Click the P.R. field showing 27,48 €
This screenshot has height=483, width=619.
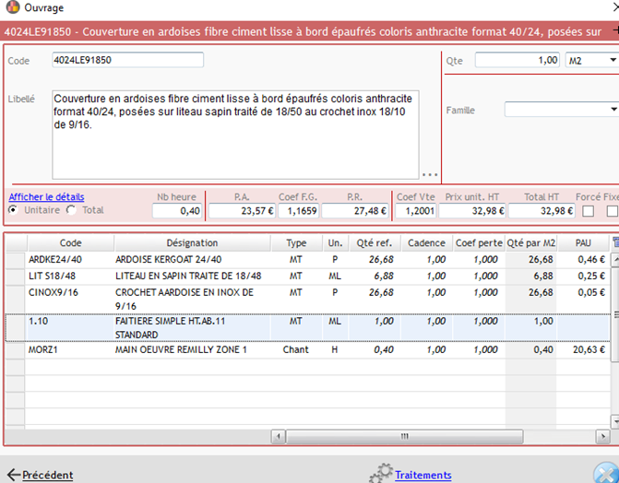[355, 211]
